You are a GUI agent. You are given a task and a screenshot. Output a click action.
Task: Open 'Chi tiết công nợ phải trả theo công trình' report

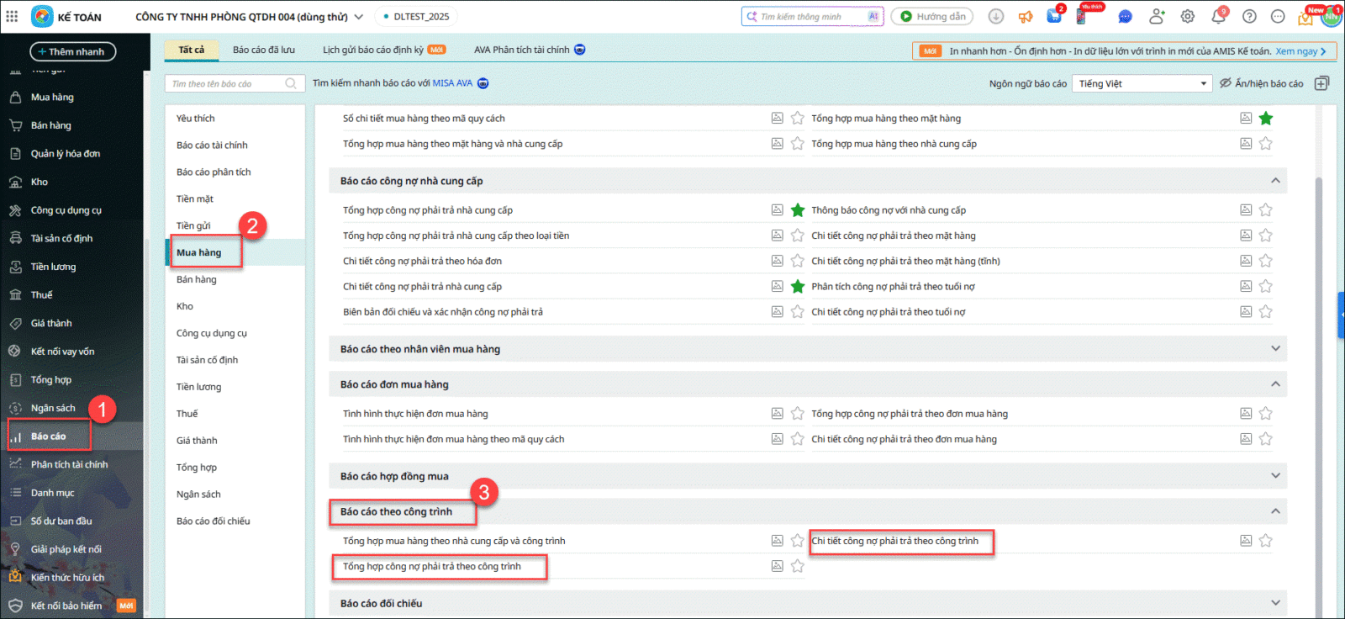(894, 541)
